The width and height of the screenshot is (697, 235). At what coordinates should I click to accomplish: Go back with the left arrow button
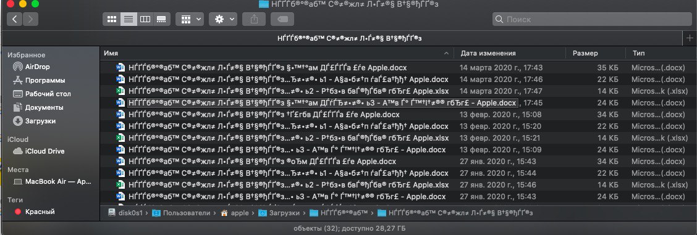(15, 19)
